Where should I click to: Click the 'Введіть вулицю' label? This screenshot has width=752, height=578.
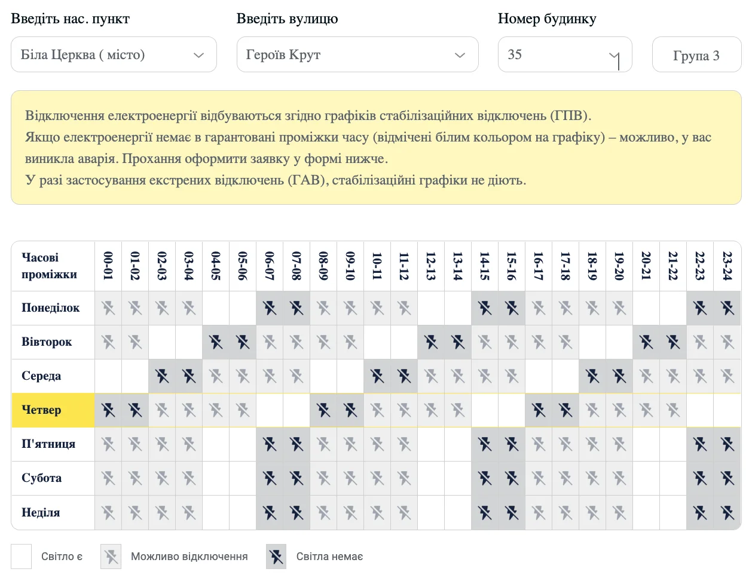pos(288,19)
